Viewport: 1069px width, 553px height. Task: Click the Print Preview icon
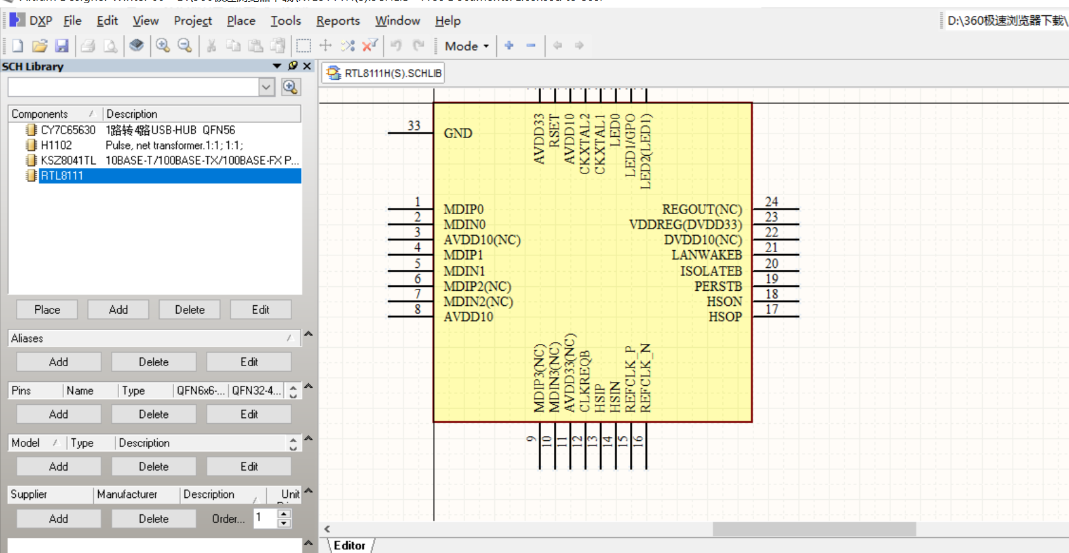point(110,46)
